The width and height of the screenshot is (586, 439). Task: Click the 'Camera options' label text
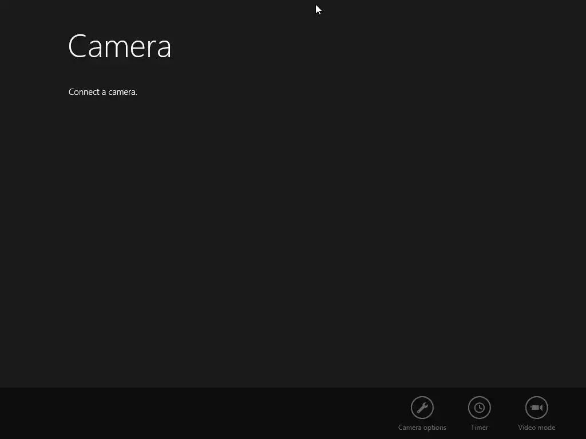tap(422, 428)
